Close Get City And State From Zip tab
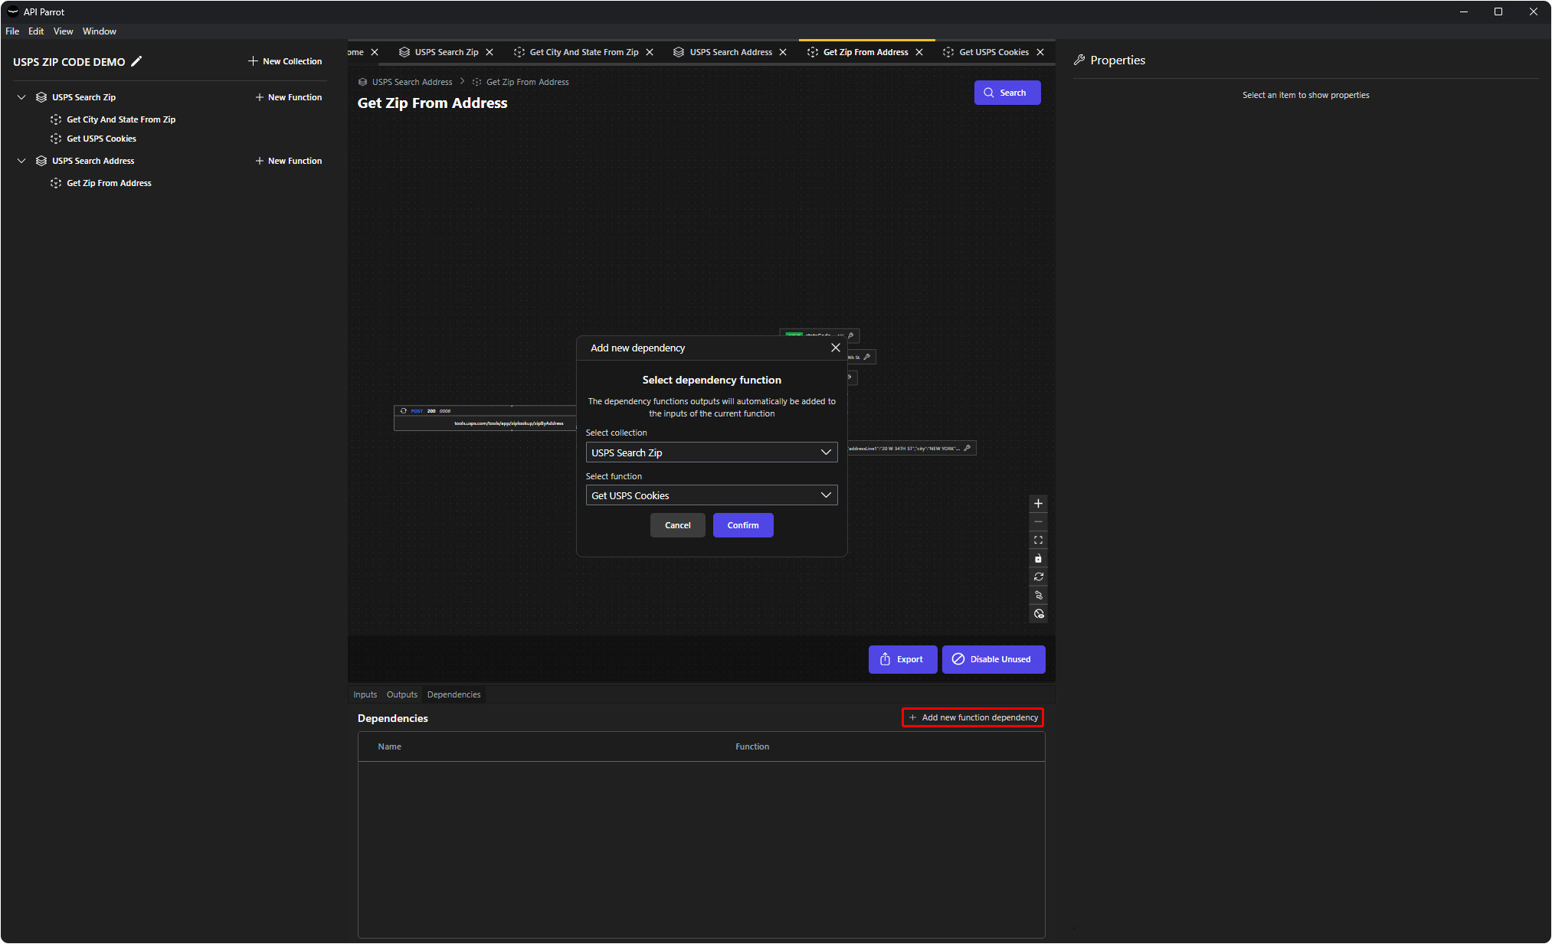1552x944 pixels. (x=650, y=52)
